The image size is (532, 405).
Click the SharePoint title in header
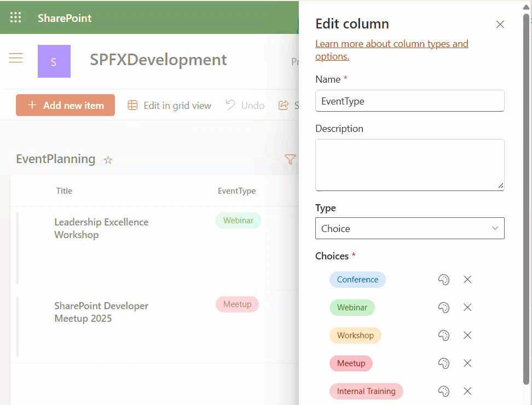(x=65, y=18)
